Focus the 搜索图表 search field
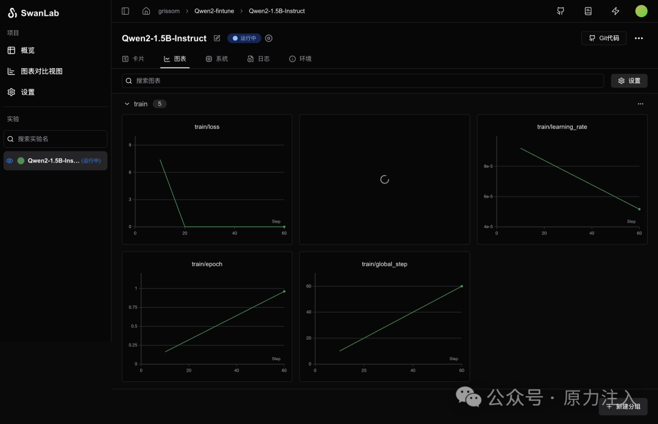 coord(363,81)
